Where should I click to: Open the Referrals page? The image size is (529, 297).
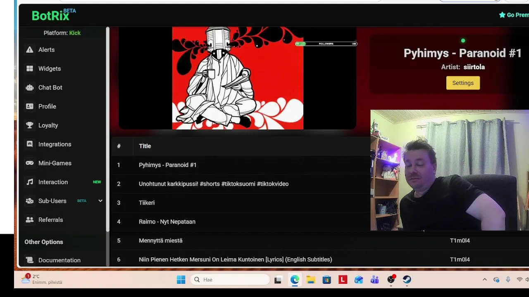50,220
